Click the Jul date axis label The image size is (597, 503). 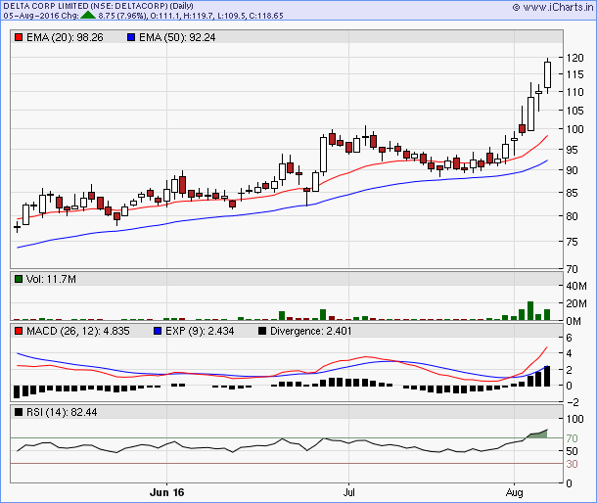[x=348, y=492]
